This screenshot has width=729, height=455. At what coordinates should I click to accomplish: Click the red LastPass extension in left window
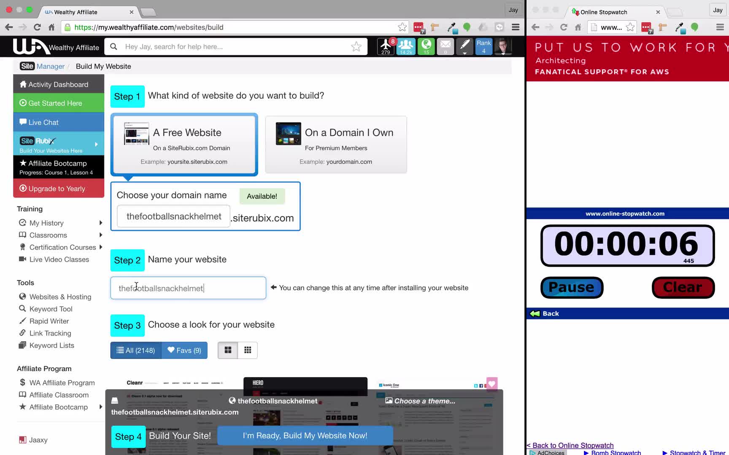pyautogui.click(x=419, y=28)
